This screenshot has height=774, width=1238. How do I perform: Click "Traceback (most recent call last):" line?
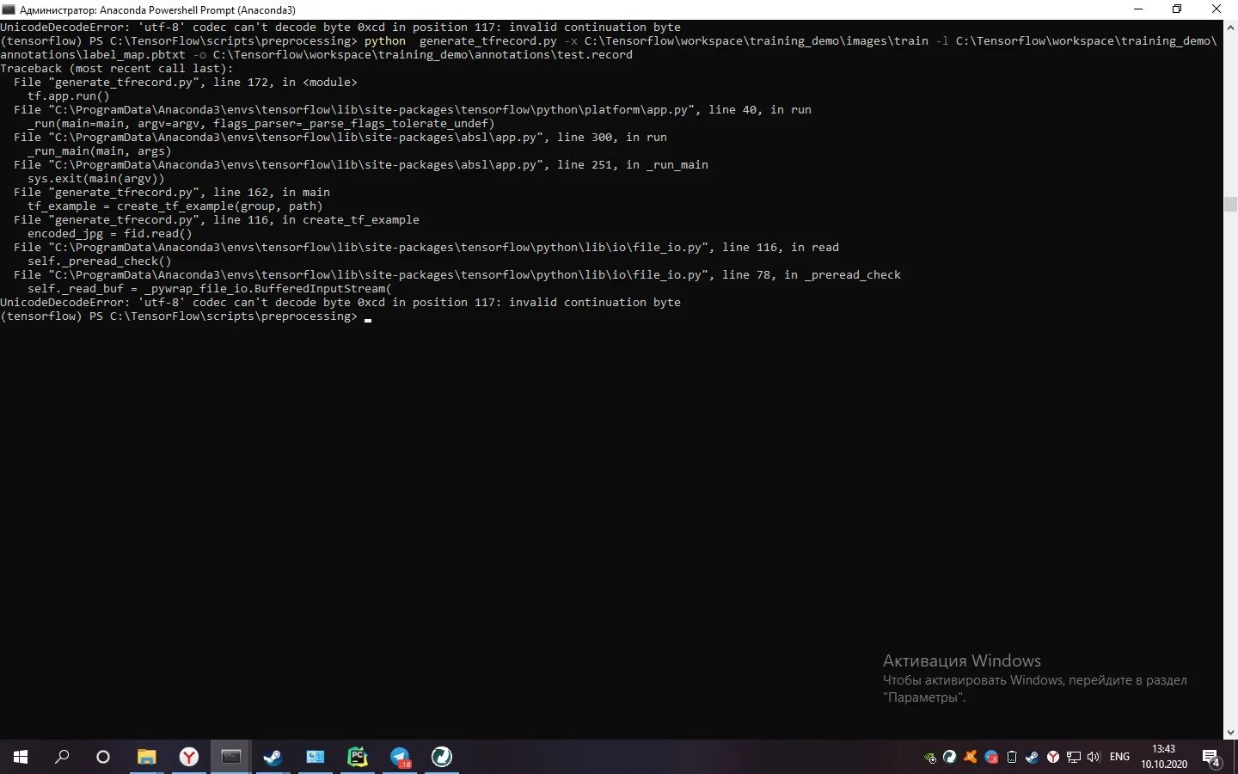pyautogui.click(x=117, y=68)
